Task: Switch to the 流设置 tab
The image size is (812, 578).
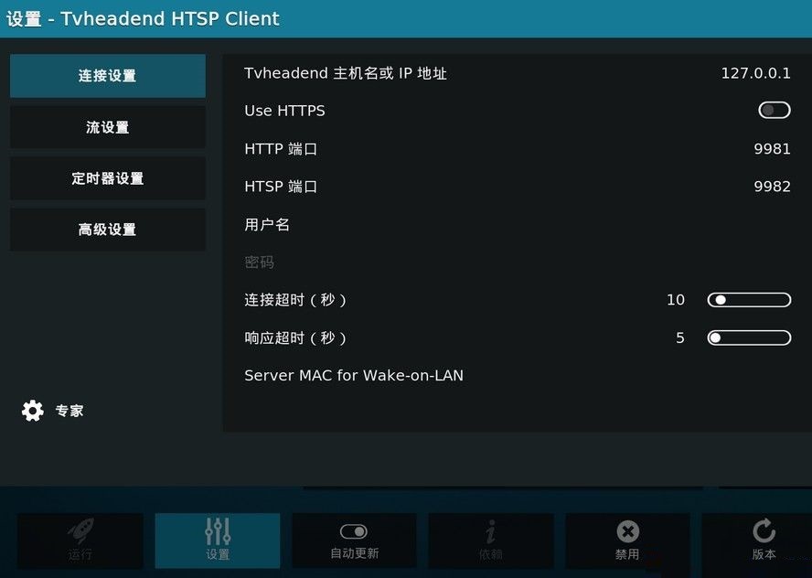Action: click(108, 127)
